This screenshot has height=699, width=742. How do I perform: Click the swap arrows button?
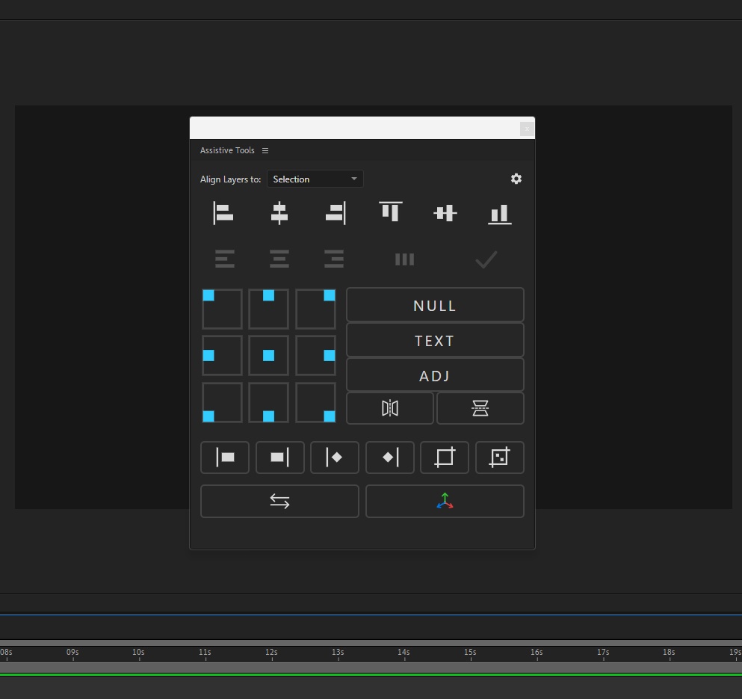click(x=279, y=501)
